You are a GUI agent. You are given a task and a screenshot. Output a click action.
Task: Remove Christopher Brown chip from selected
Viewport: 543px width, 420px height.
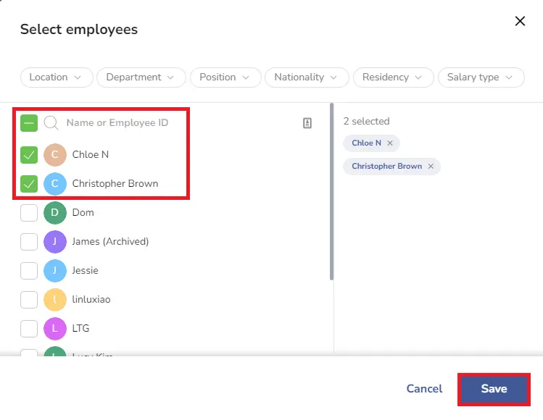[431, 167]
